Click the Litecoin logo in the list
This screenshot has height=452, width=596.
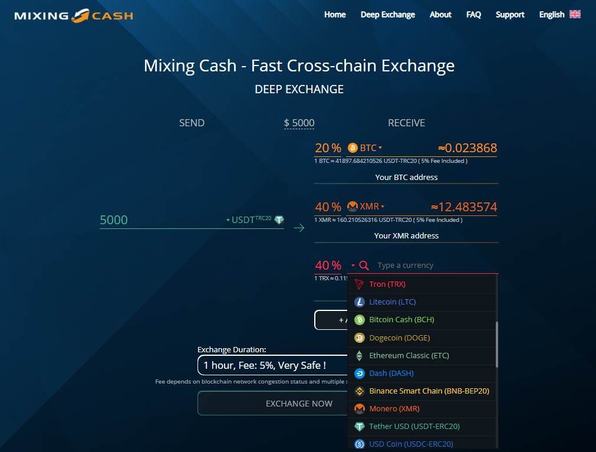pos(359,302)
